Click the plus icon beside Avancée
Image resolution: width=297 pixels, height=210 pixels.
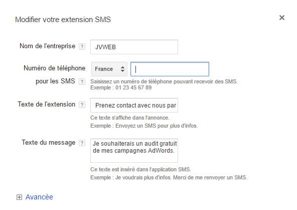click(x=19, y=197)
